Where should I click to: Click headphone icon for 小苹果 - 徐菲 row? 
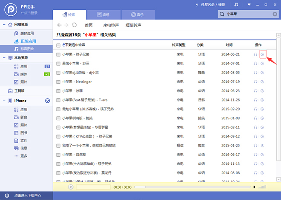tap(255, 90)
